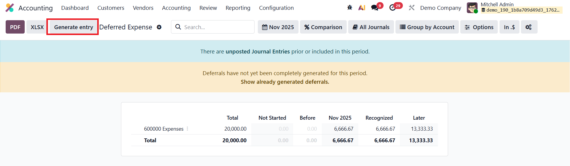The image size is (570, 166).
Task: Open conversations chat bubble icon
Action: point(375,8)
